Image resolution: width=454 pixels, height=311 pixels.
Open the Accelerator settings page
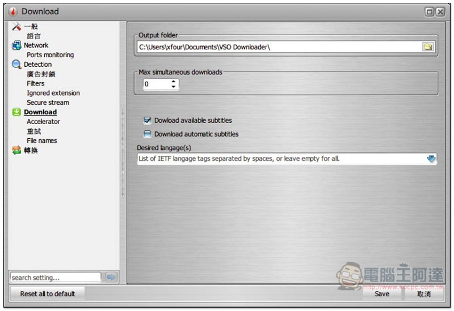point(44,122)
